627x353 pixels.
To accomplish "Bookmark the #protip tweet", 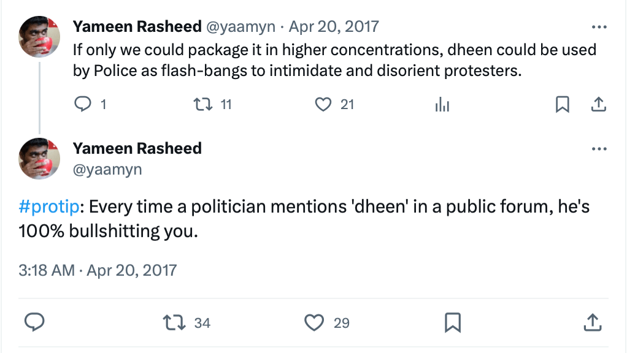I will click(453, 322).
